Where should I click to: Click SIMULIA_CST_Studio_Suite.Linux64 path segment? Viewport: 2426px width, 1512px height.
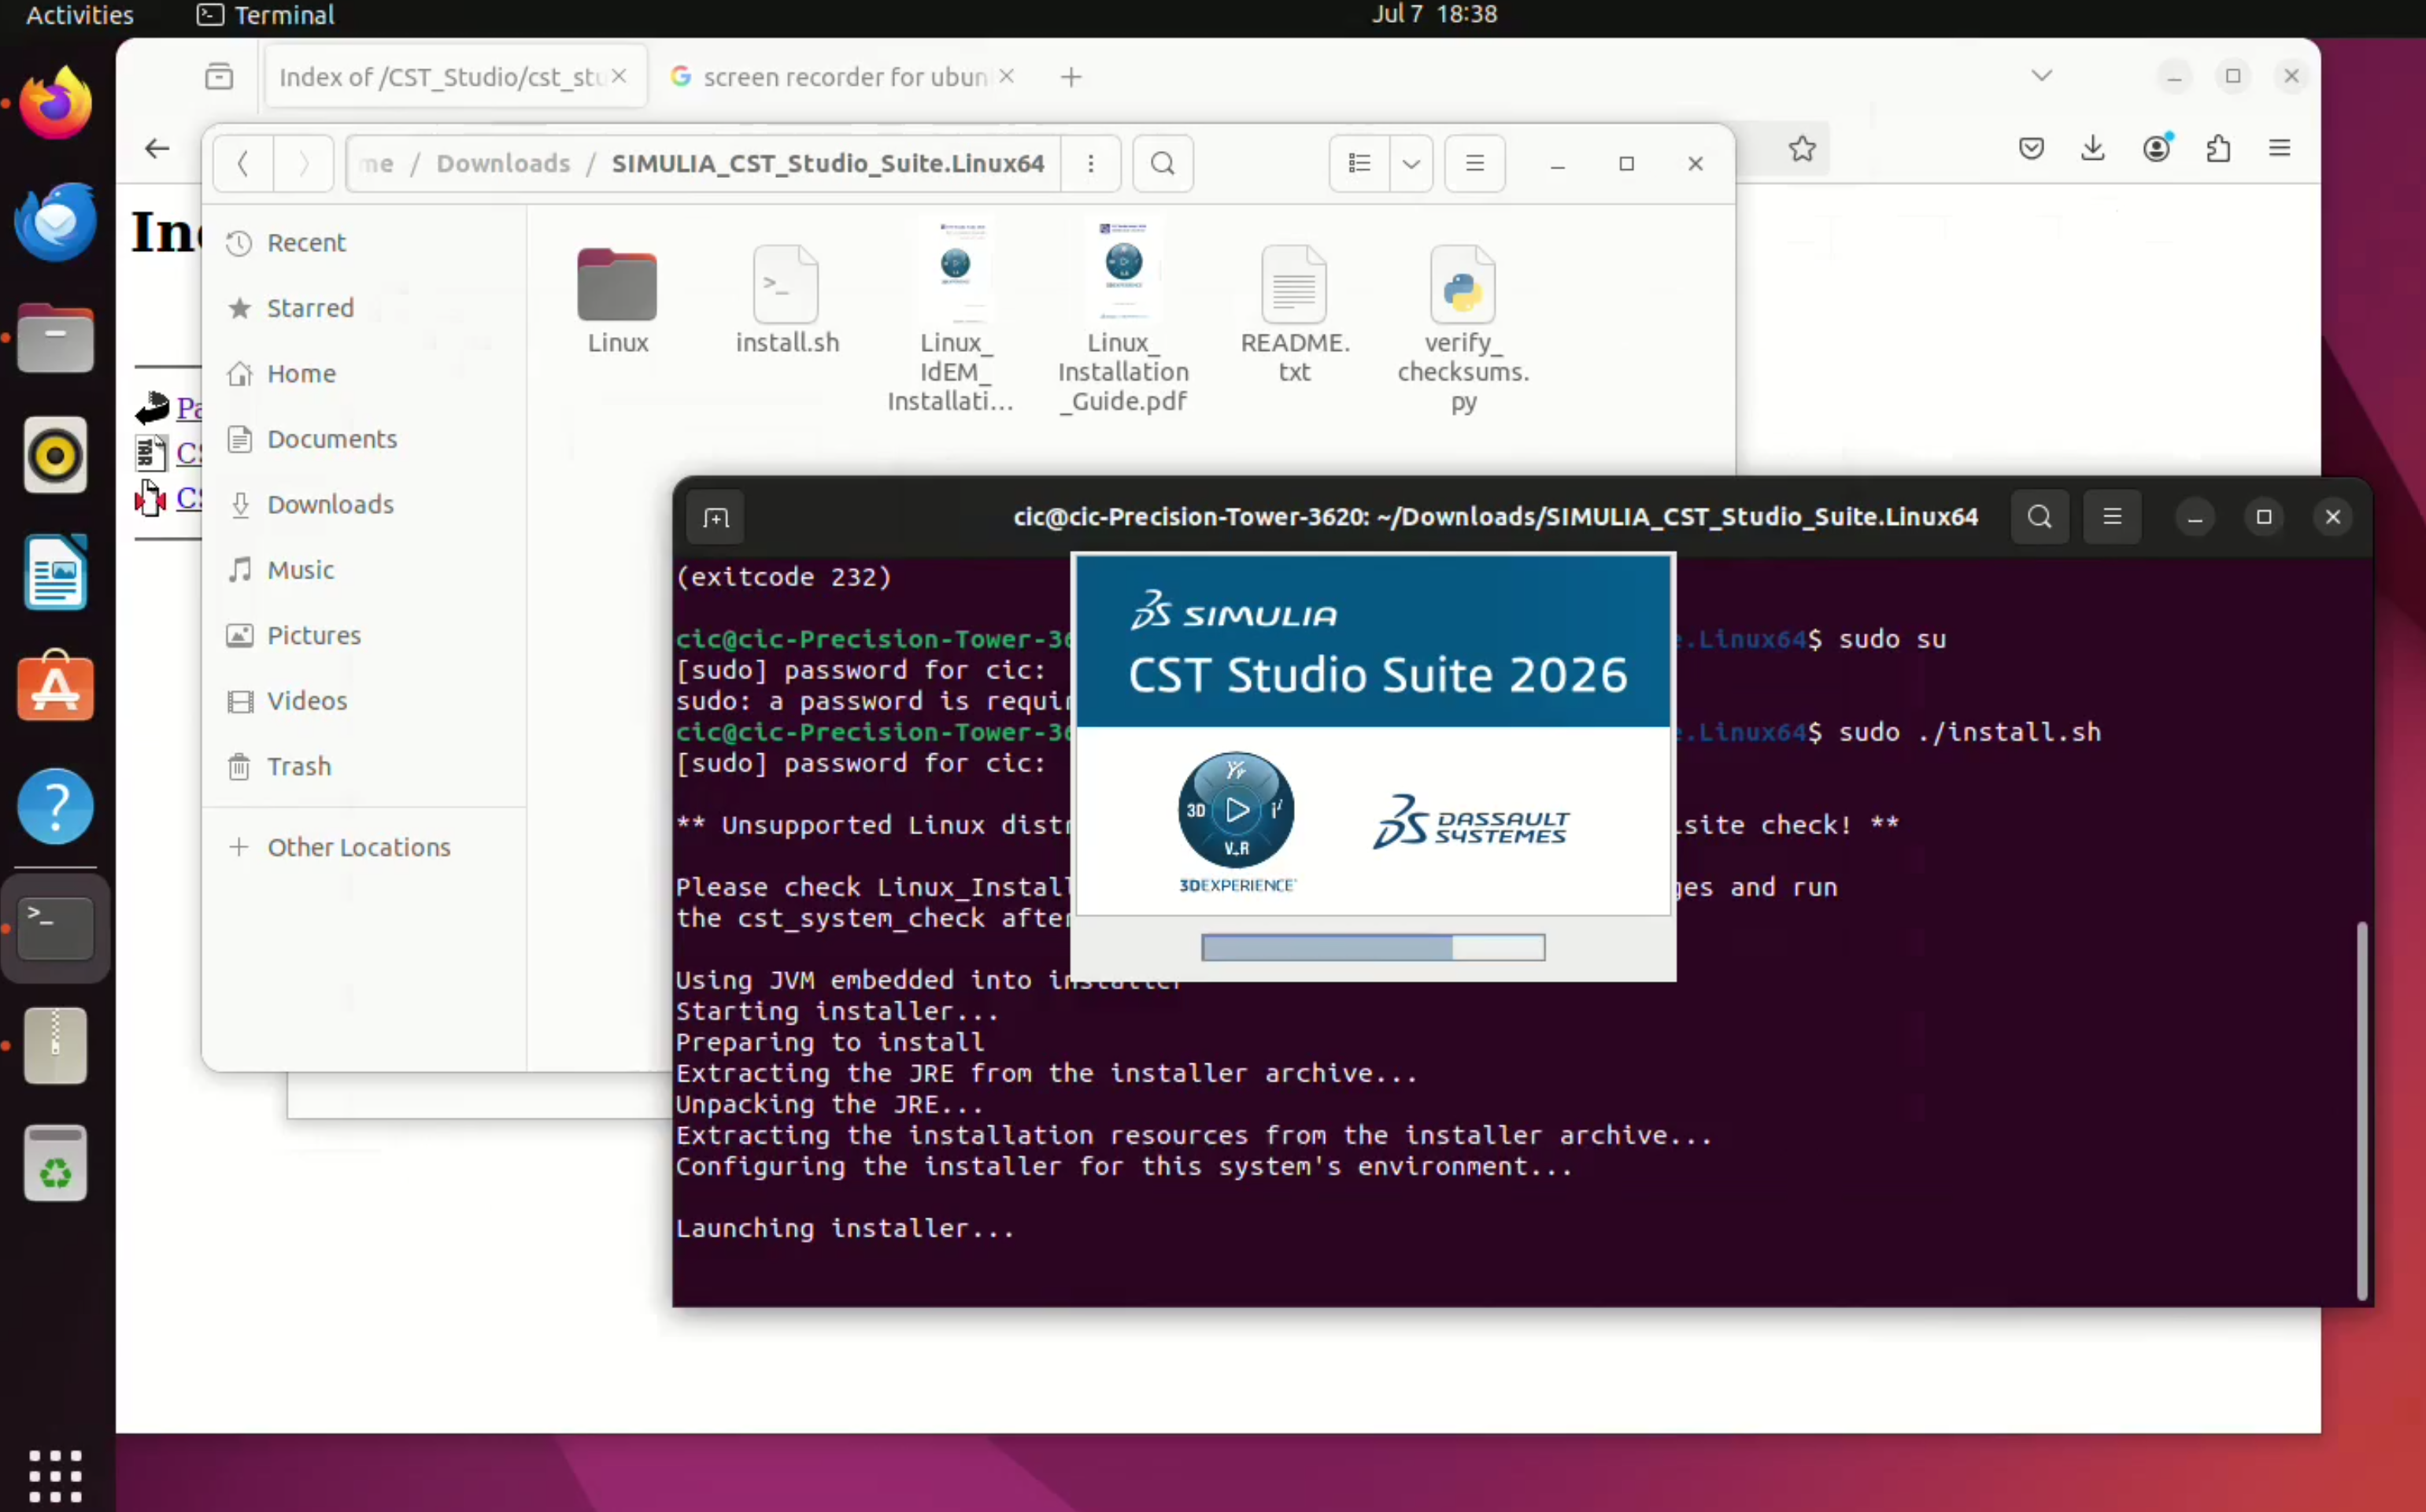click(828, 163)
